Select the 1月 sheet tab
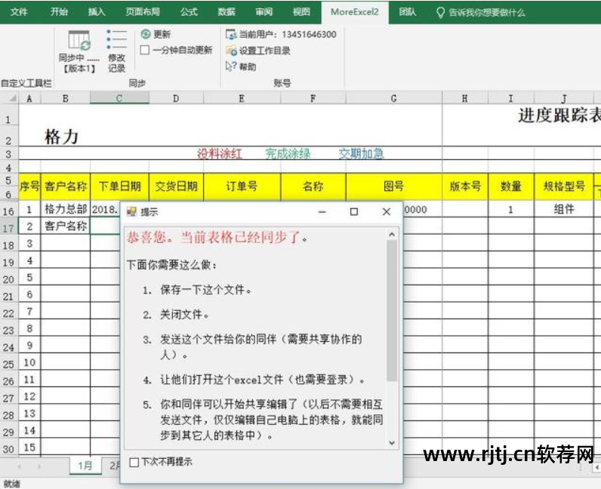Screen dimensions: 601x489 pos(85,466)
